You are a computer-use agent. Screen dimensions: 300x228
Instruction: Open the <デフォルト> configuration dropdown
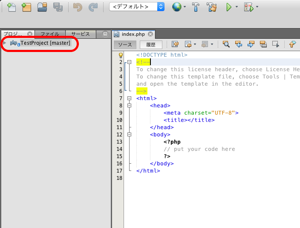pyautogui.click(x=137, y=7)
